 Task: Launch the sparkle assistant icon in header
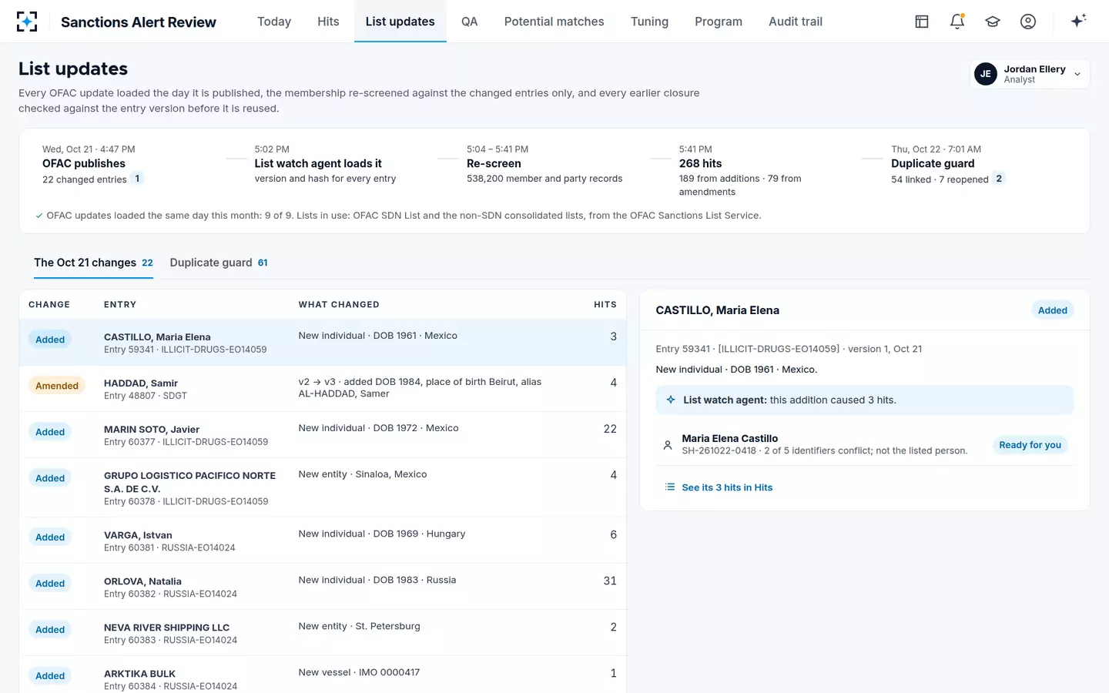tap(1078, 21)
